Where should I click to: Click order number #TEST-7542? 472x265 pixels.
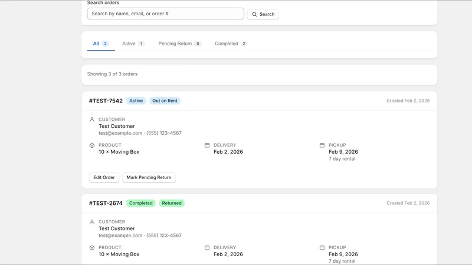coord(106,101)
